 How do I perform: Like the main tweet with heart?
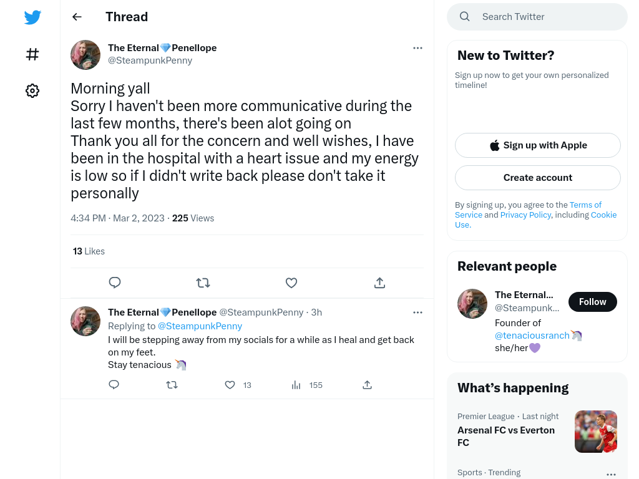point(291,283)
